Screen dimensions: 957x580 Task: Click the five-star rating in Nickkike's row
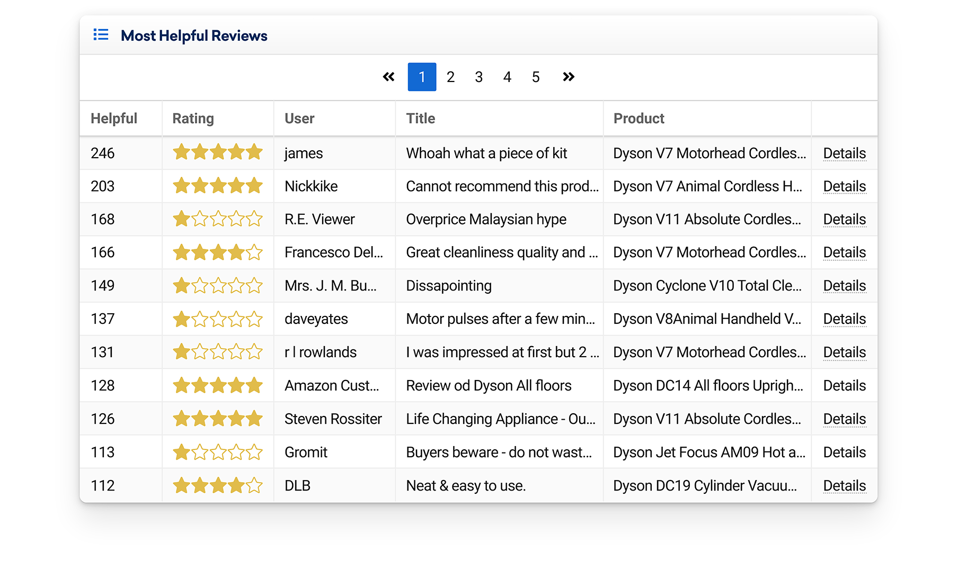tap(218, 186)
